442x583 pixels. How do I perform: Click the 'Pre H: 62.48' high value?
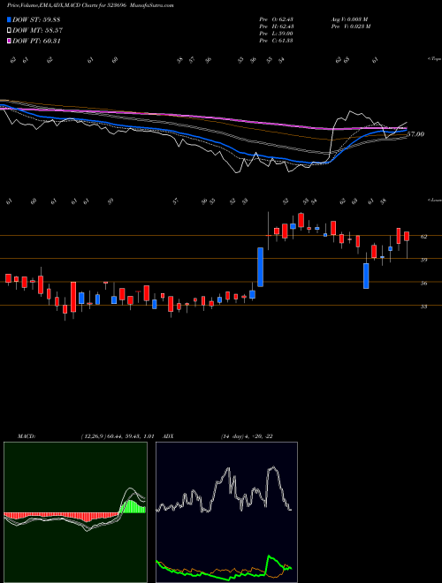[x=277, y=26]
